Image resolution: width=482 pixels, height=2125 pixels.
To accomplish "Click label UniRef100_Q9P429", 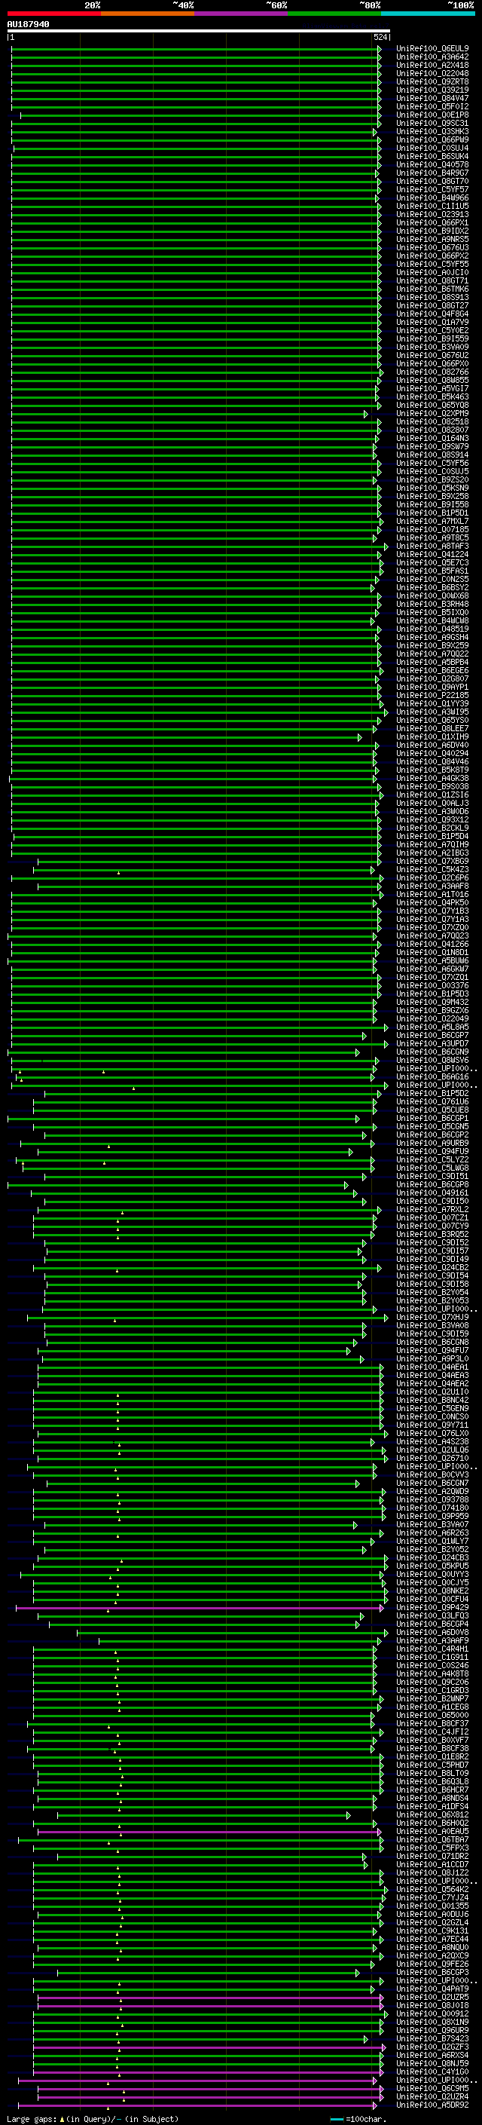I will [x=432, y=1607].
